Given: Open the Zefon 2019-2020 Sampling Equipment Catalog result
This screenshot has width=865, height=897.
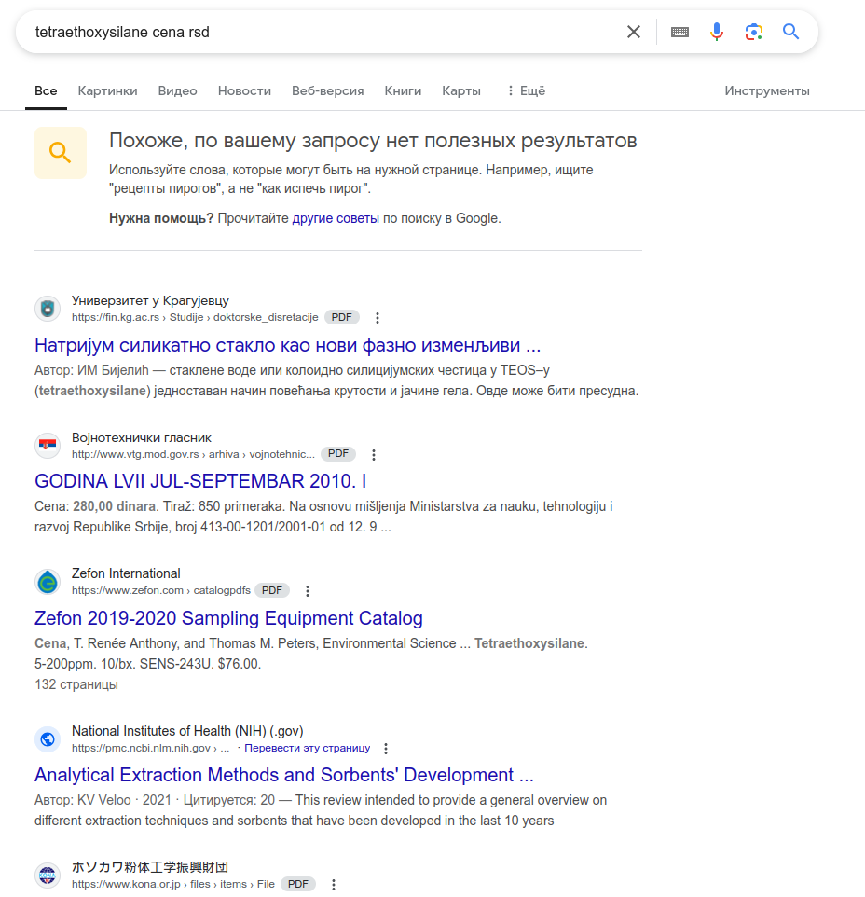Looking at the screenshot, I should pyautogui.click(x=228, y=618).
